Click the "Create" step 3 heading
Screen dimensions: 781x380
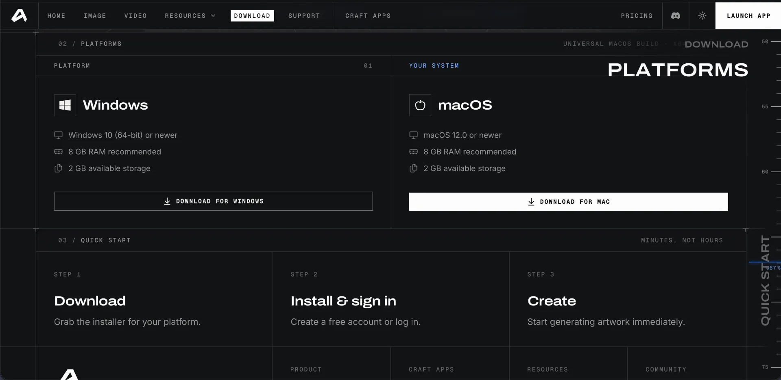(x=552, y=301)
